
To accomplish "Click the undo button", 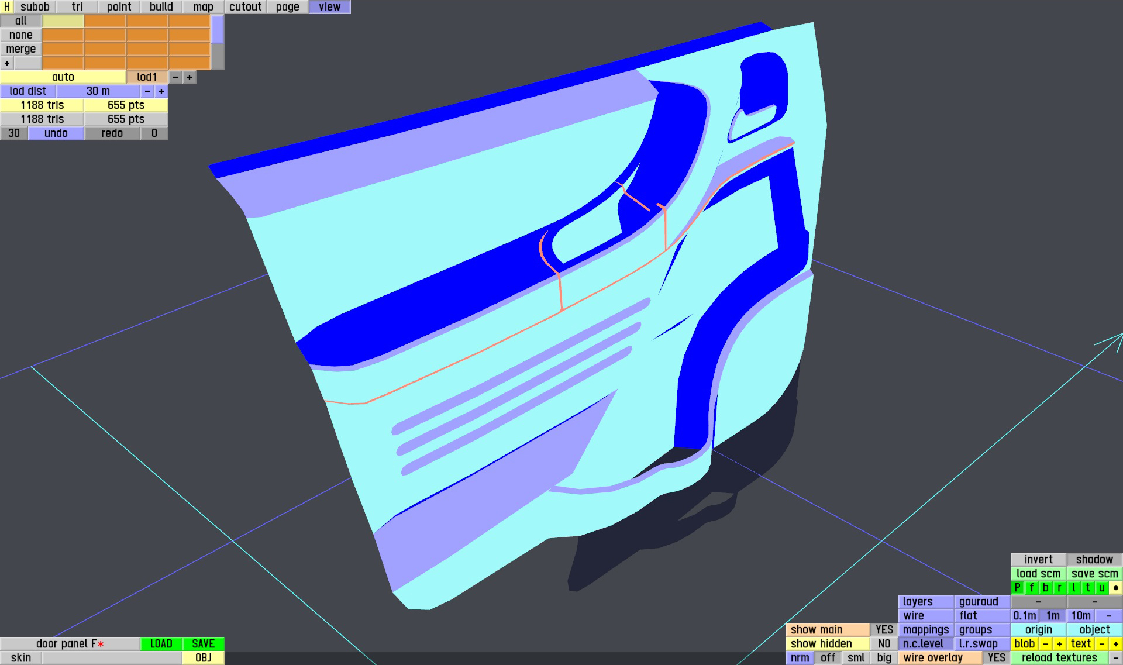I will [56, 133].
